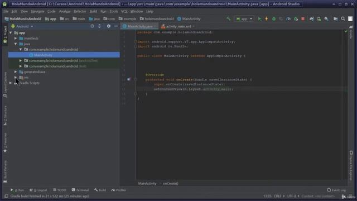Screen dimensions: 357x201
Task: Collapse the java folder node
Action: tap(16, 44)
